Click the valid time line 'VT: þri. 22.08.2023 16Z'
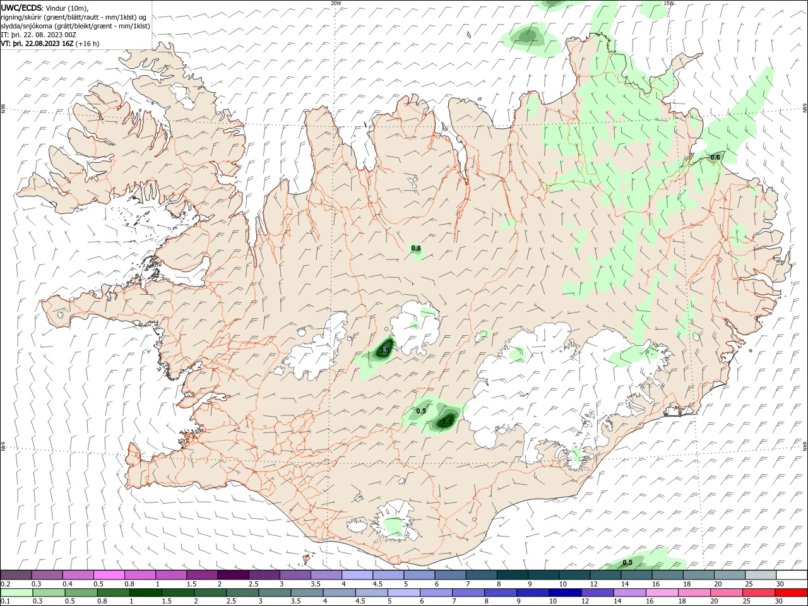 coord(38,44)
